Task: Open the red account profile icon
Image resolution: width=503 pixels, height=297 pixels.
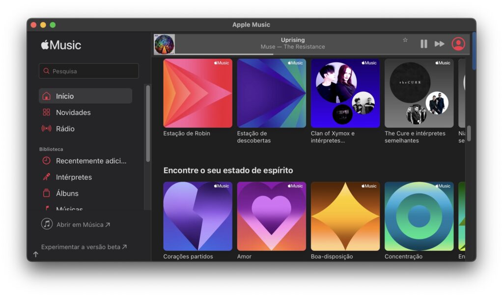Action: [458, 44]
